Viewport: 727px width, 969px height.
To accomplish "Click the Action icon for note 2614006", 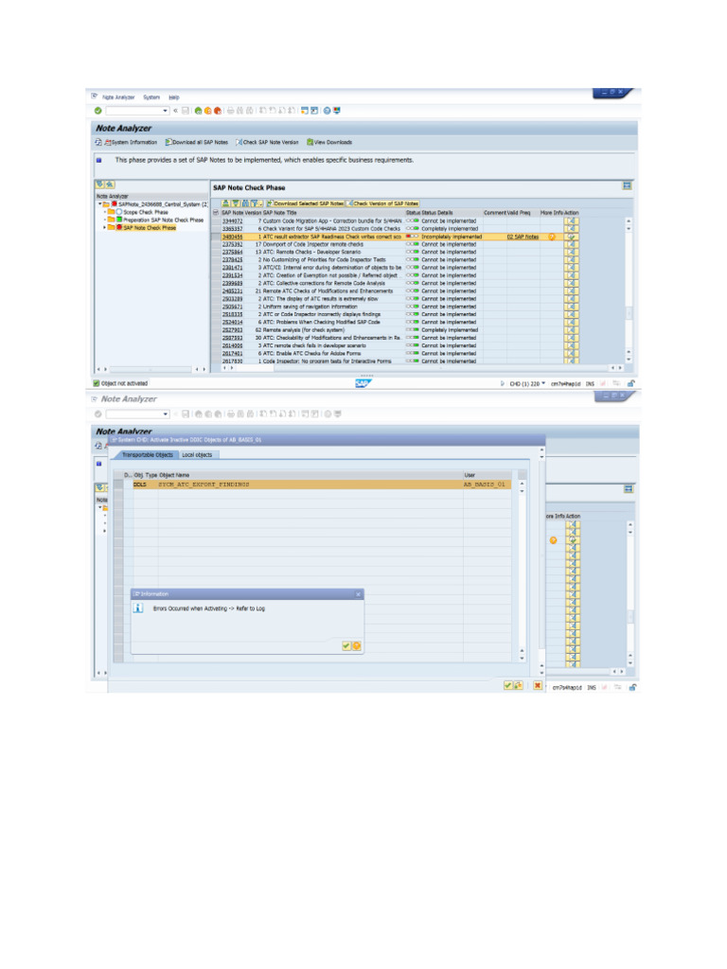I will (571, 345).
